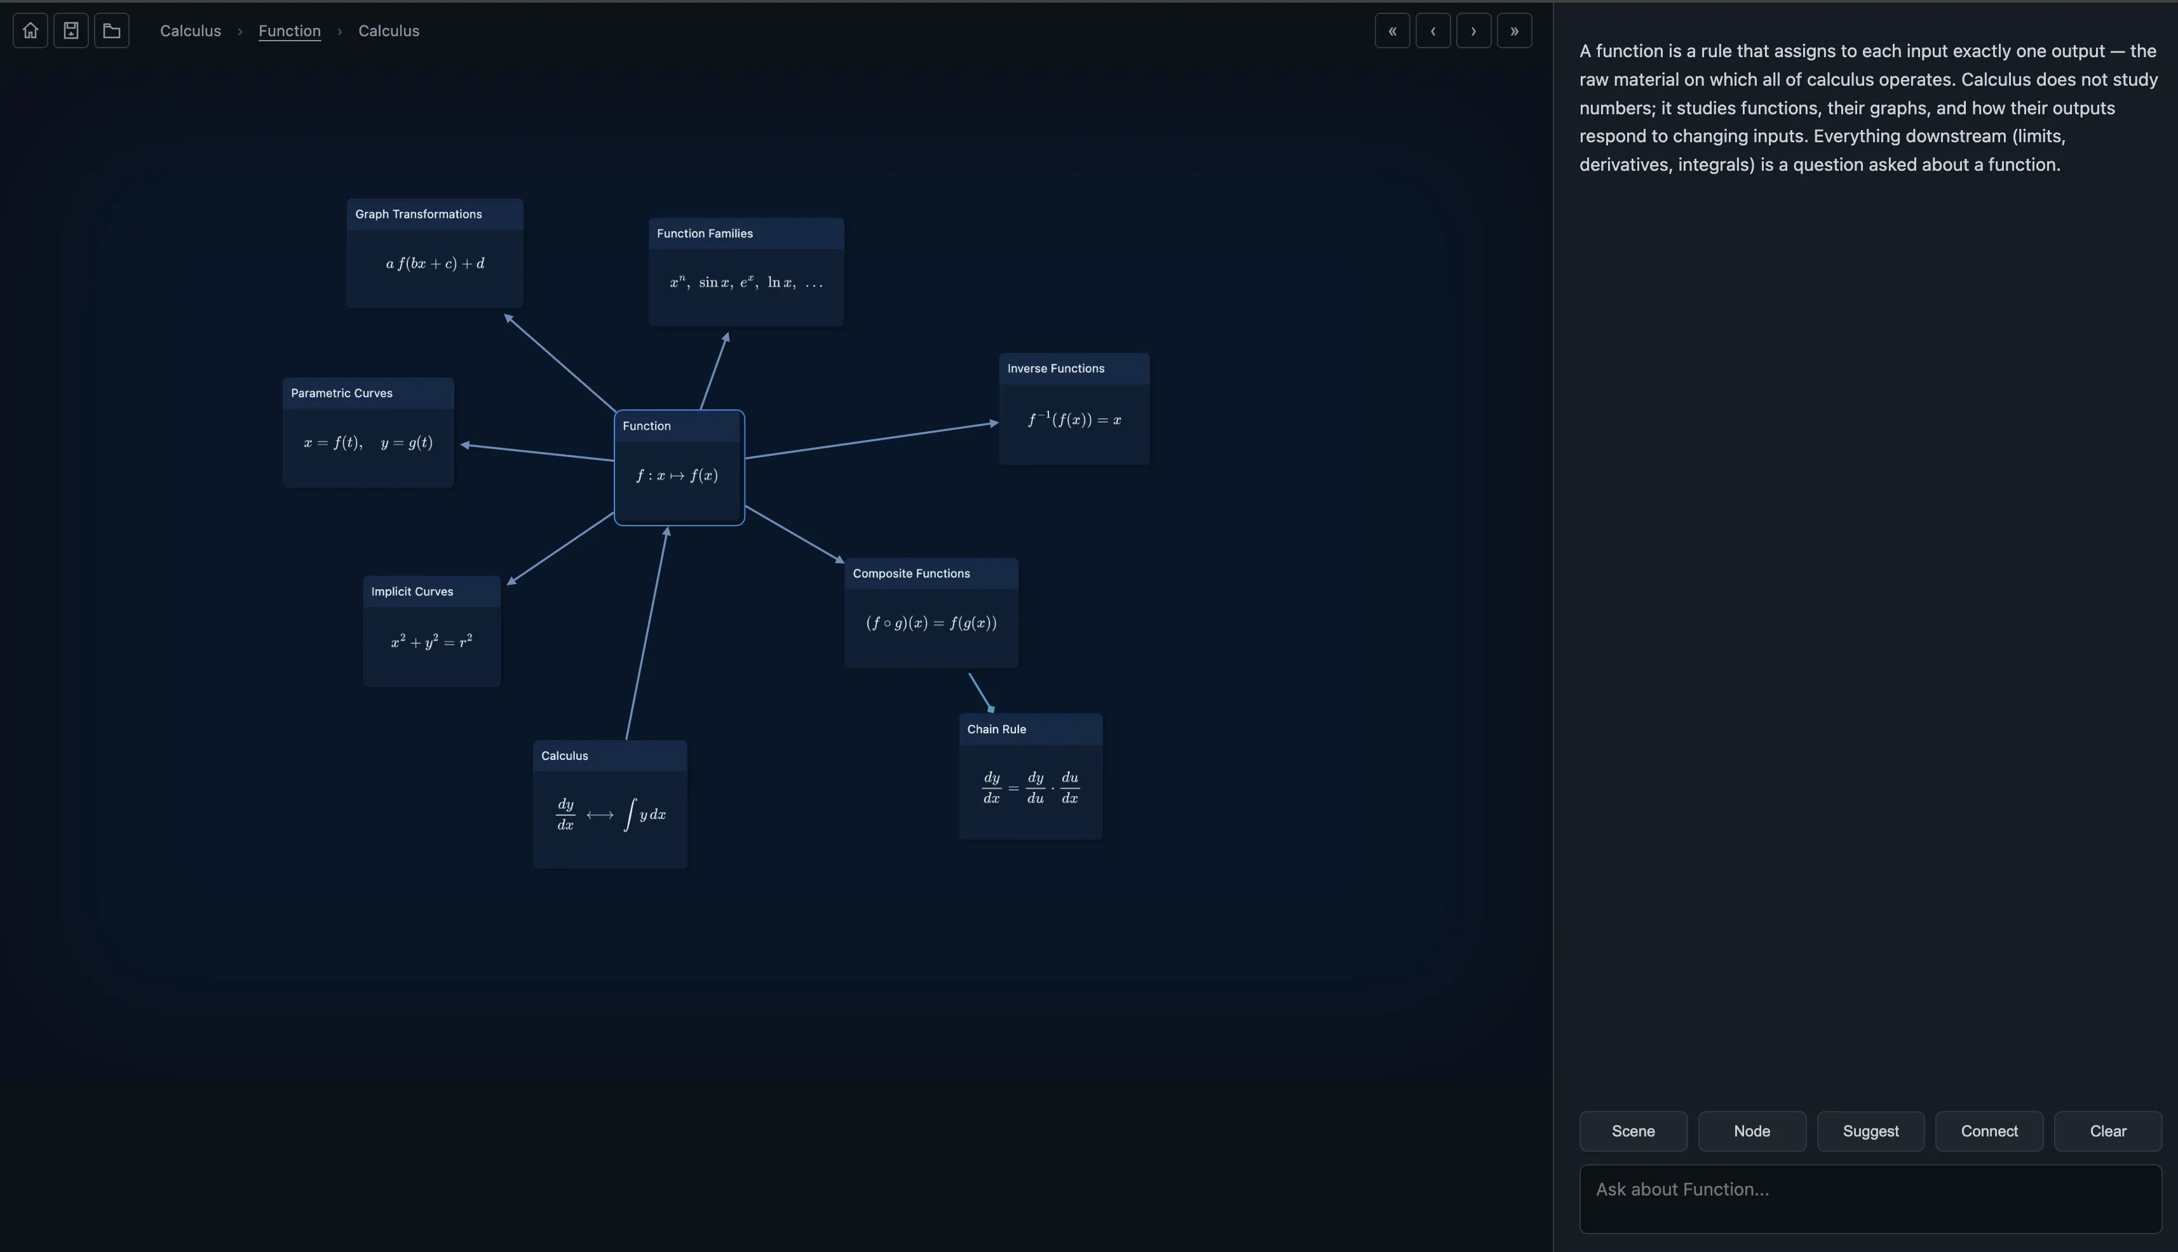Select the Chain Rule node
Screen dimensions: 2178x1252
click(1031, 776)
